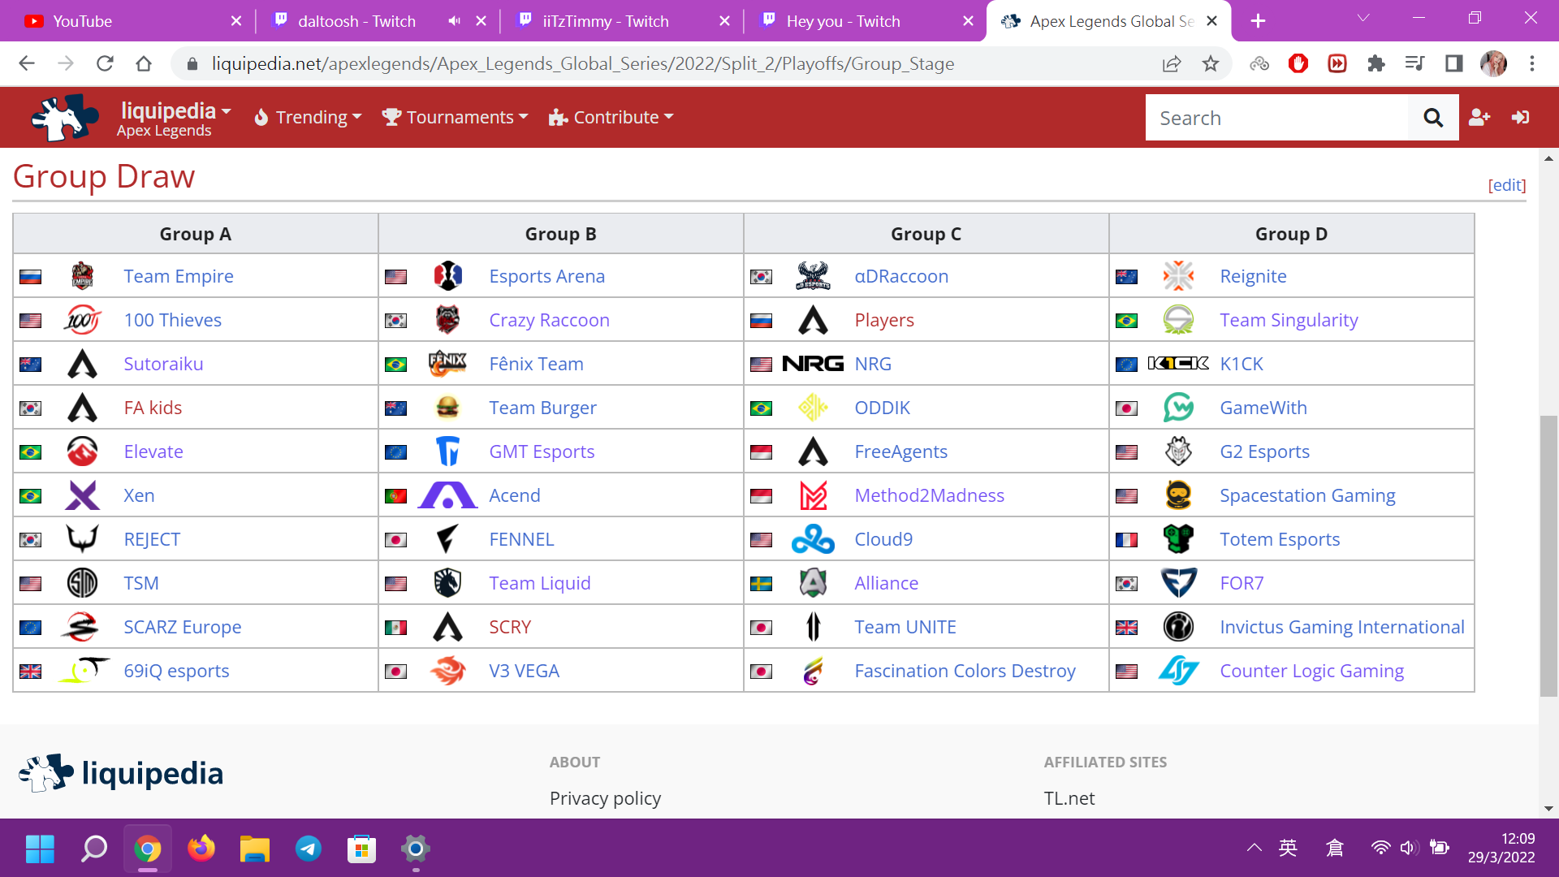
Task: Click the Method2Madness logo icon
Action: pos(813,495)
